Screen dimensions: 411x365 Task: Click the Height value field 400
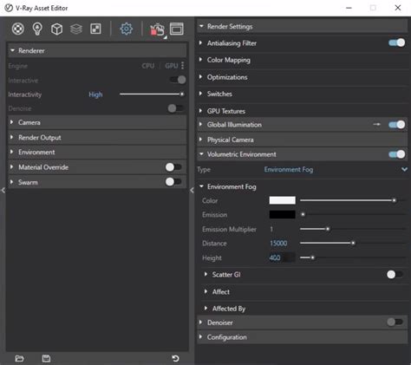click(x=282, y=257)
